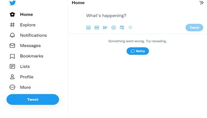The height and width of the screenshot is (118, 207).
Task: Open Explore from the sidebar
Action: 27,25
